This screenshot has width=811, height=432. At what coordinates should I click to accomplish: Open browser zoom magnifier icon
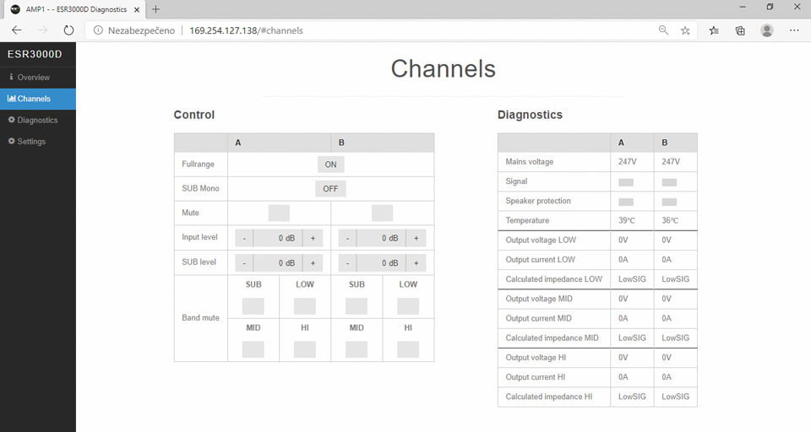[x=663, y=30]
